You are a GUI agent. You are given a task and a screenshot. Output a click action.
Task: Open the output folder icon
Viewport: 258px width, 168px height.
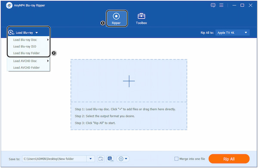pyautogui.click(x=101, y=159)
